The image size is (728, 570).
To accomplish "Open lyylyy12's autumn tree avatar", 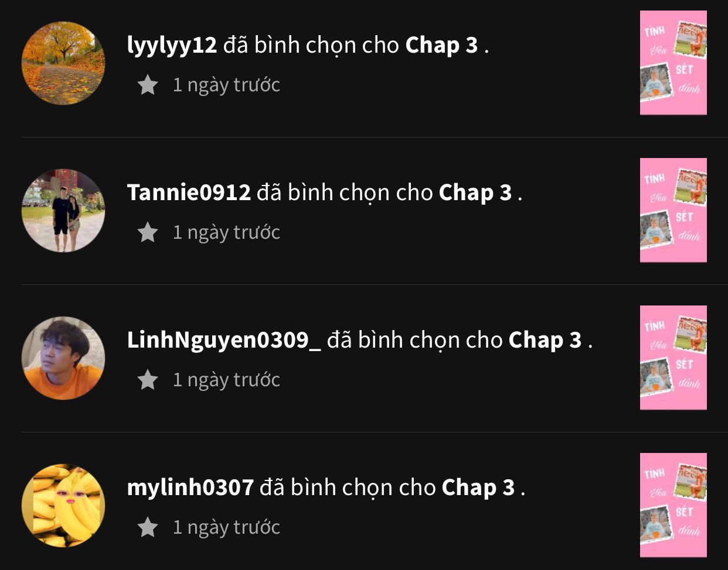I will point(63,63).
